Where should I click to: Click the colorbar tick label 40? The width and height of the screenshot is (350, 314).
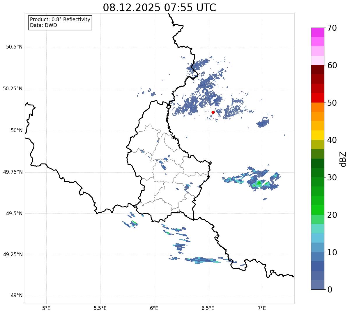tap(332, 140)
